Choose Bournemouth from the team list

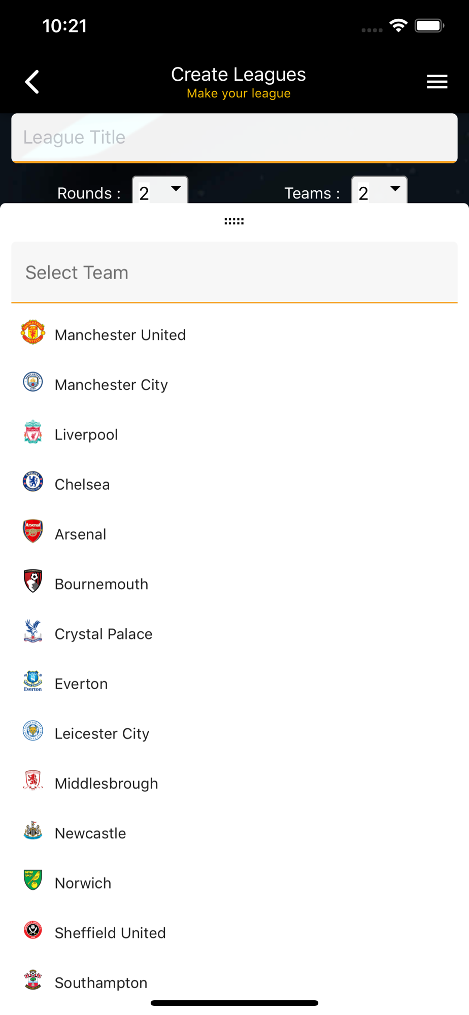pos(102,584)
